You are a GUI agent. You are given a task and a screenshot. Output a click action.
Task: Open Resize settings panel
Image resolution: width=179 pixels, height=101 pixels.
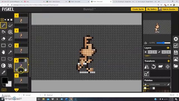(x=176, y=46)
